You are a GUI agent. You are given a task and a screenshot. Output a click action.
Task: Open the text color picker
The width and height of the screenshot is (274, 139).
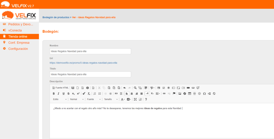[123, 99]
